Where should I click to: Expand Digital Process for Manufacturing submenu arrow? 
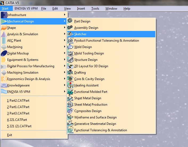click(x=65, y=66)
